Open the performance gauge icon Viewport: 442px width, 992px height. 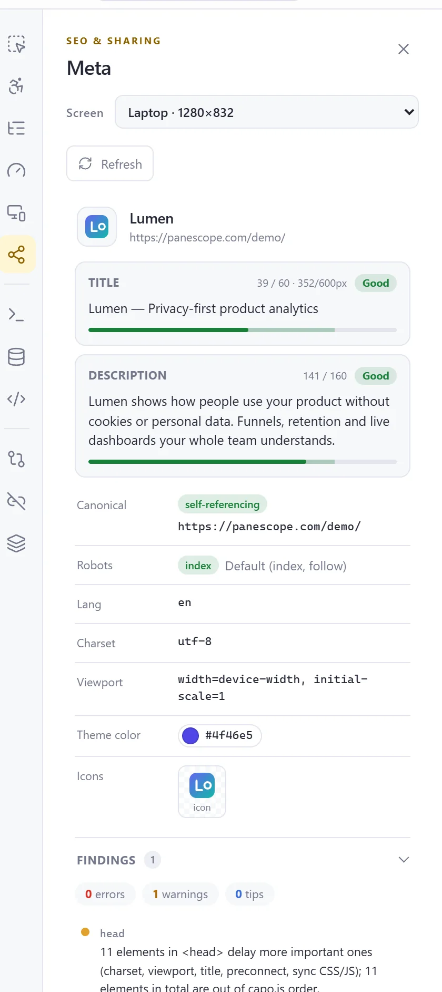(x=16, y=170)
